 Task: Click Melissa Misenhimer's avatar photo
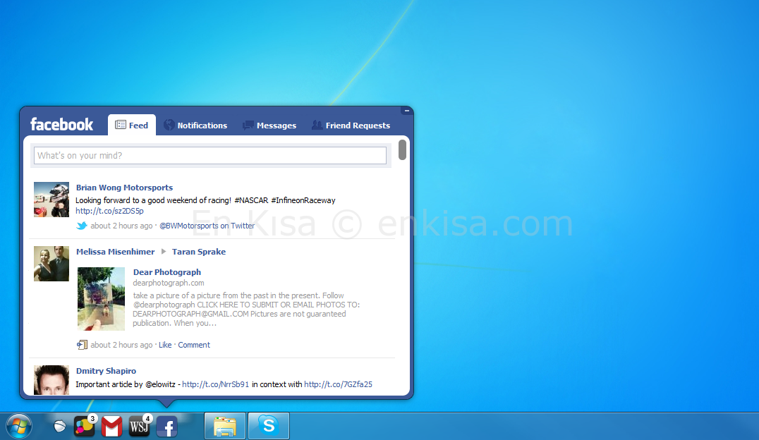tap(51, 263)
